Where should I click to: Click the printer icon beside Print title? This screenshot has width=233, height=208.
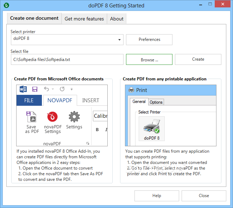131,90
